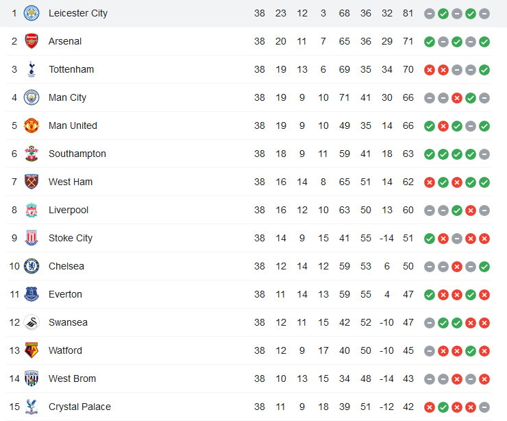Click the Arsenal club crest
The image size is (507, 421).
[x=32, y=41]
